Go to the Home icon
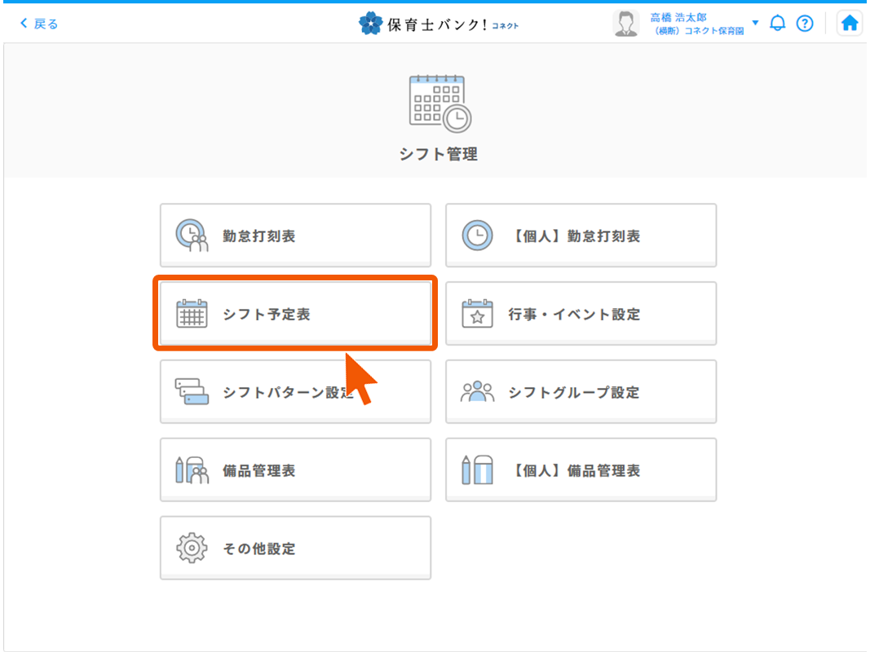This screenshot has height=652, width=870. (x=849, y=23)
